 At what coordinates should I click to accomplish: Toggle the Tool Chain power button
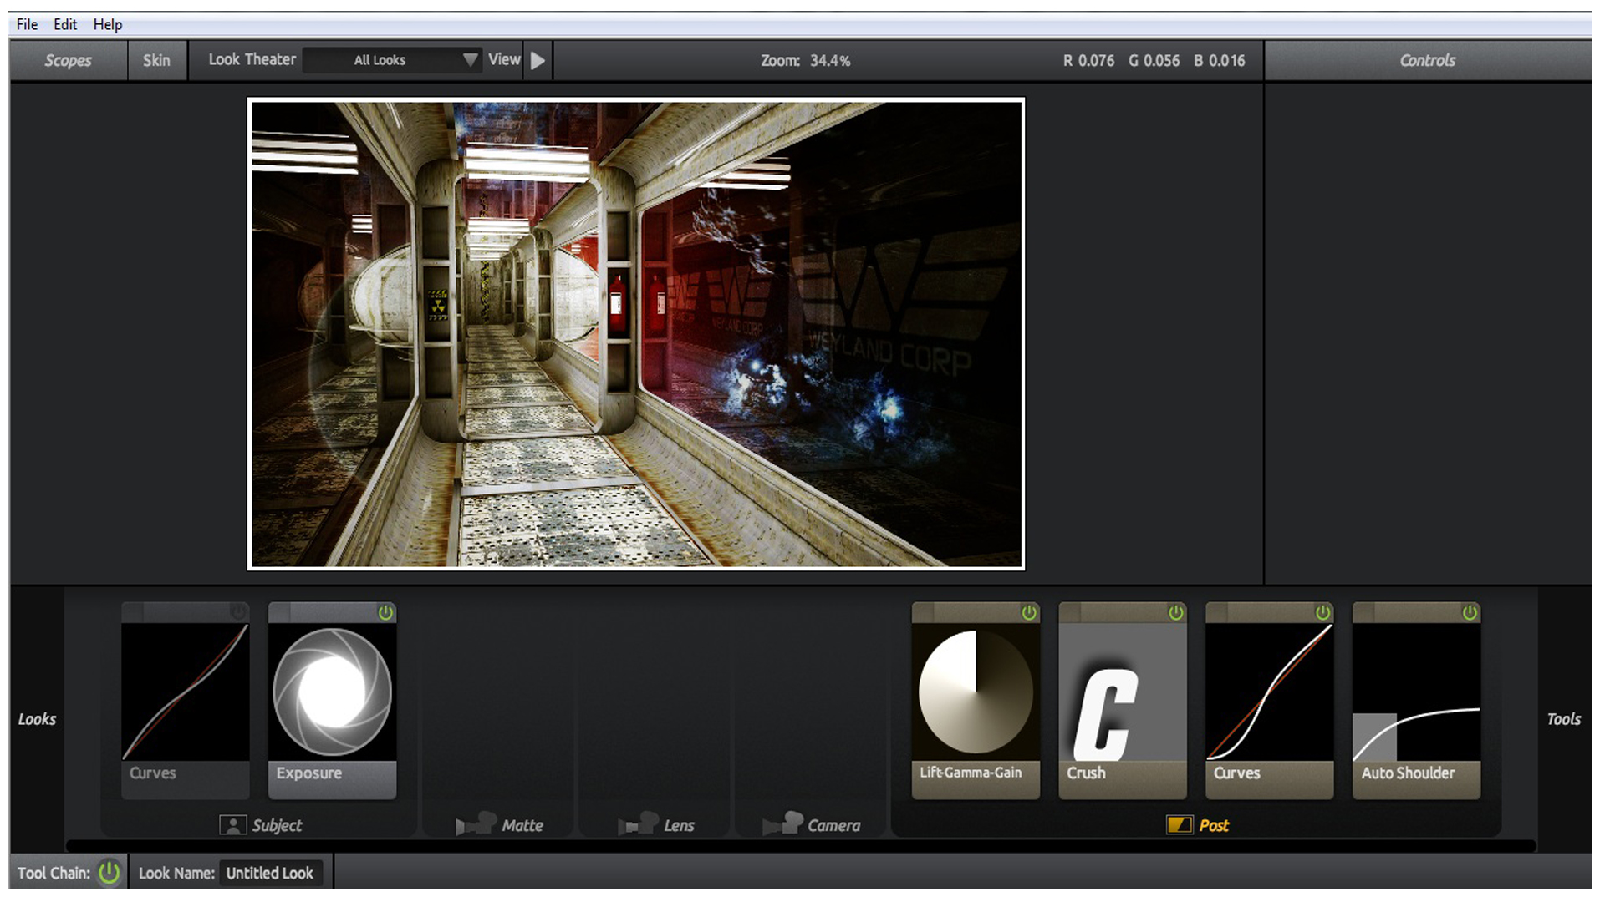[x=109, y=873]
